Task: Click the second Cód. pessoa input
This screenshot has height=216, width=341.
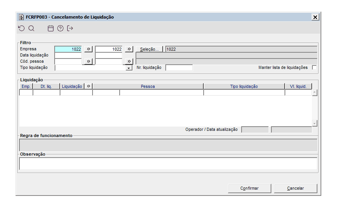Action: 109,61
